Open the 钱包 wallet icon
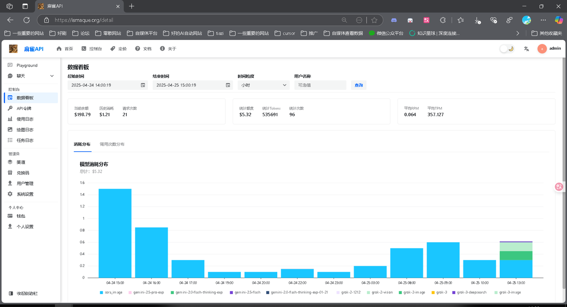Viewport: 567px width, 307px height. (x=10, y=216)
